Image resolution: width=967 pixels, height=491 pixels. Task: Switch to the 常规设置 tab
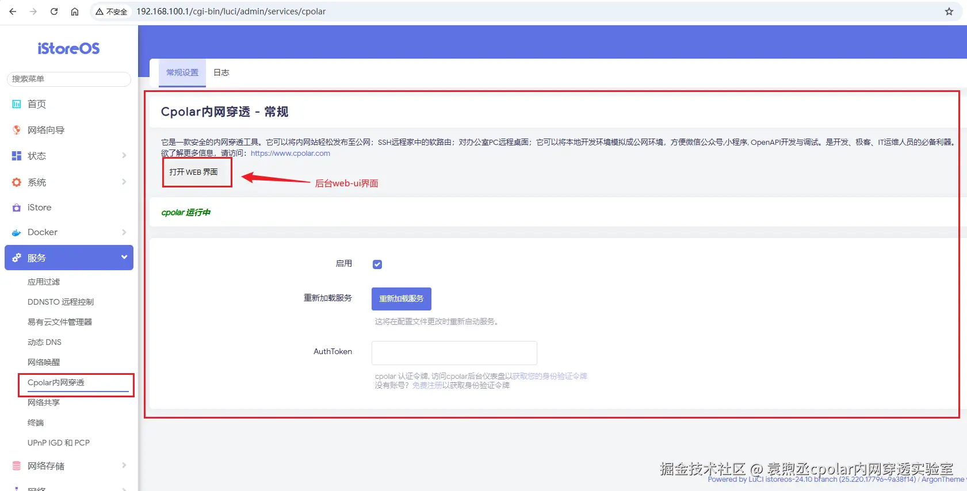tap(182, 72)
